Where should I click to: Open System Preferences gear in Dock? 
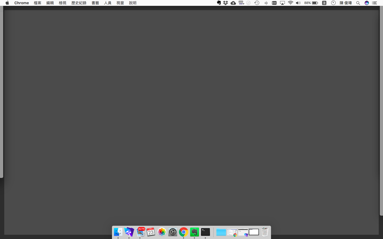click(173, 232)
